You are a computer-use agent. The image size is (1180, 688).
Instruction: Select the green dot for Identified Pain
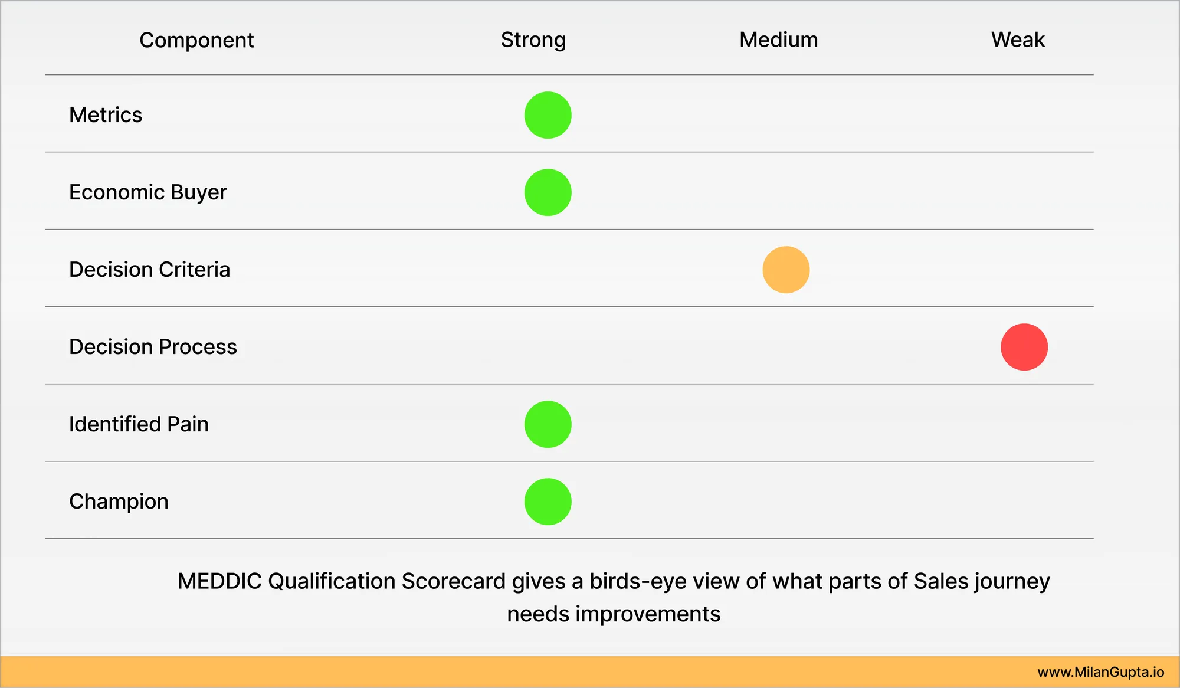point(548,424)
